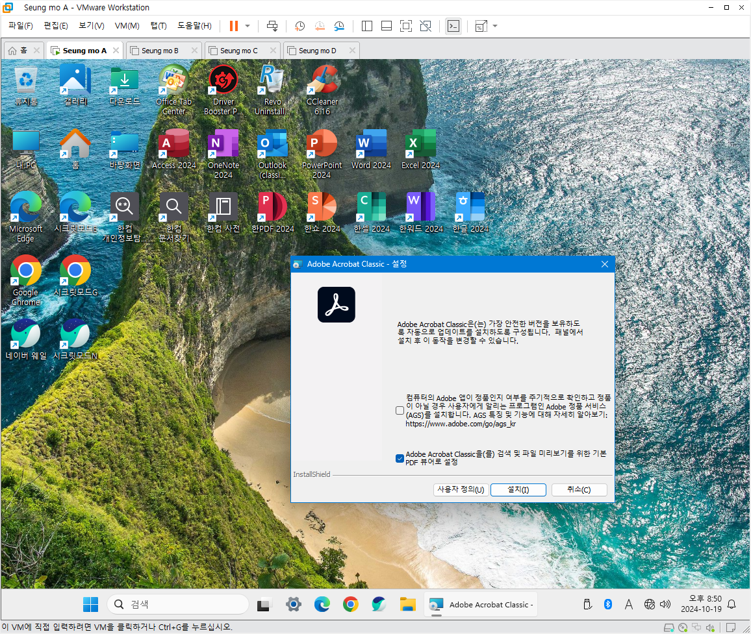Screen dimensions: 751x634
Task: Click the Adobe Acrobat Classic taskbar item
Action: (480, 605)
